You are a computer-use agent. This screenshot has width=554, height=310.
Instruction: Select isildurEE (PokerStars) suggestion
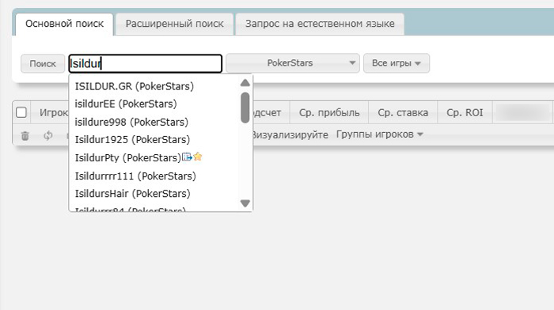[x=126, y=104]
